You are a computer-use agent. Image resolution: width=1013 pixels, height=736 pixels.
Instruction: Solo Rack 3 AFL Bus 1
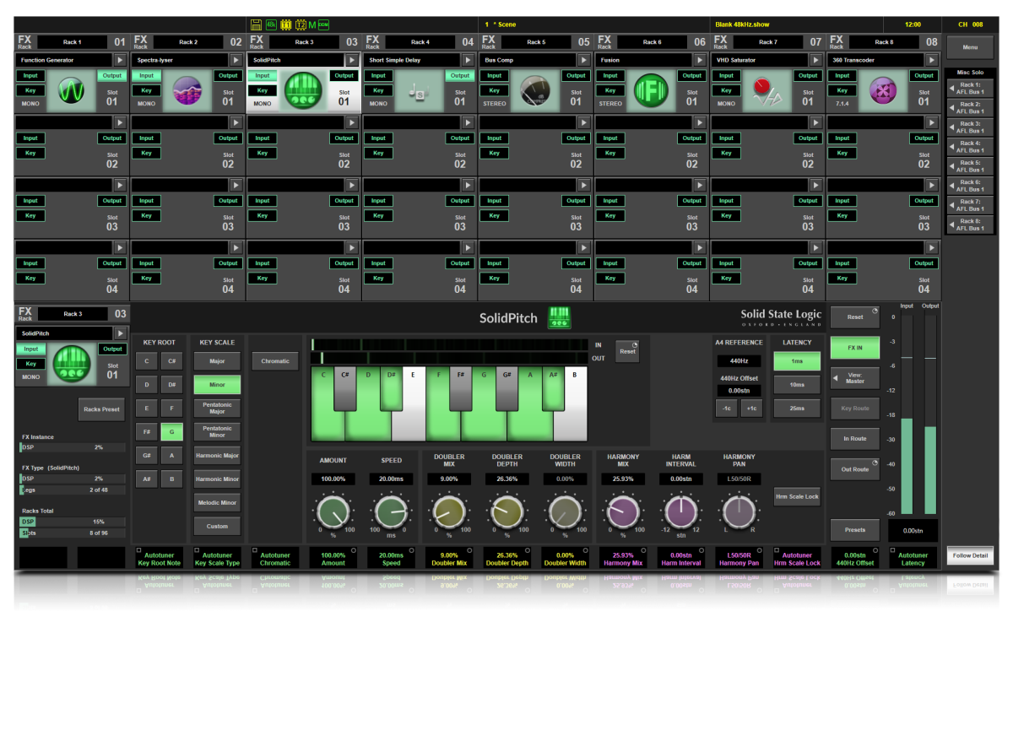point(969,127)
